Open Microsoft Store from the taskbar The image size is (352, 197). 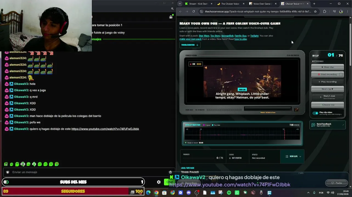(164, 193)
